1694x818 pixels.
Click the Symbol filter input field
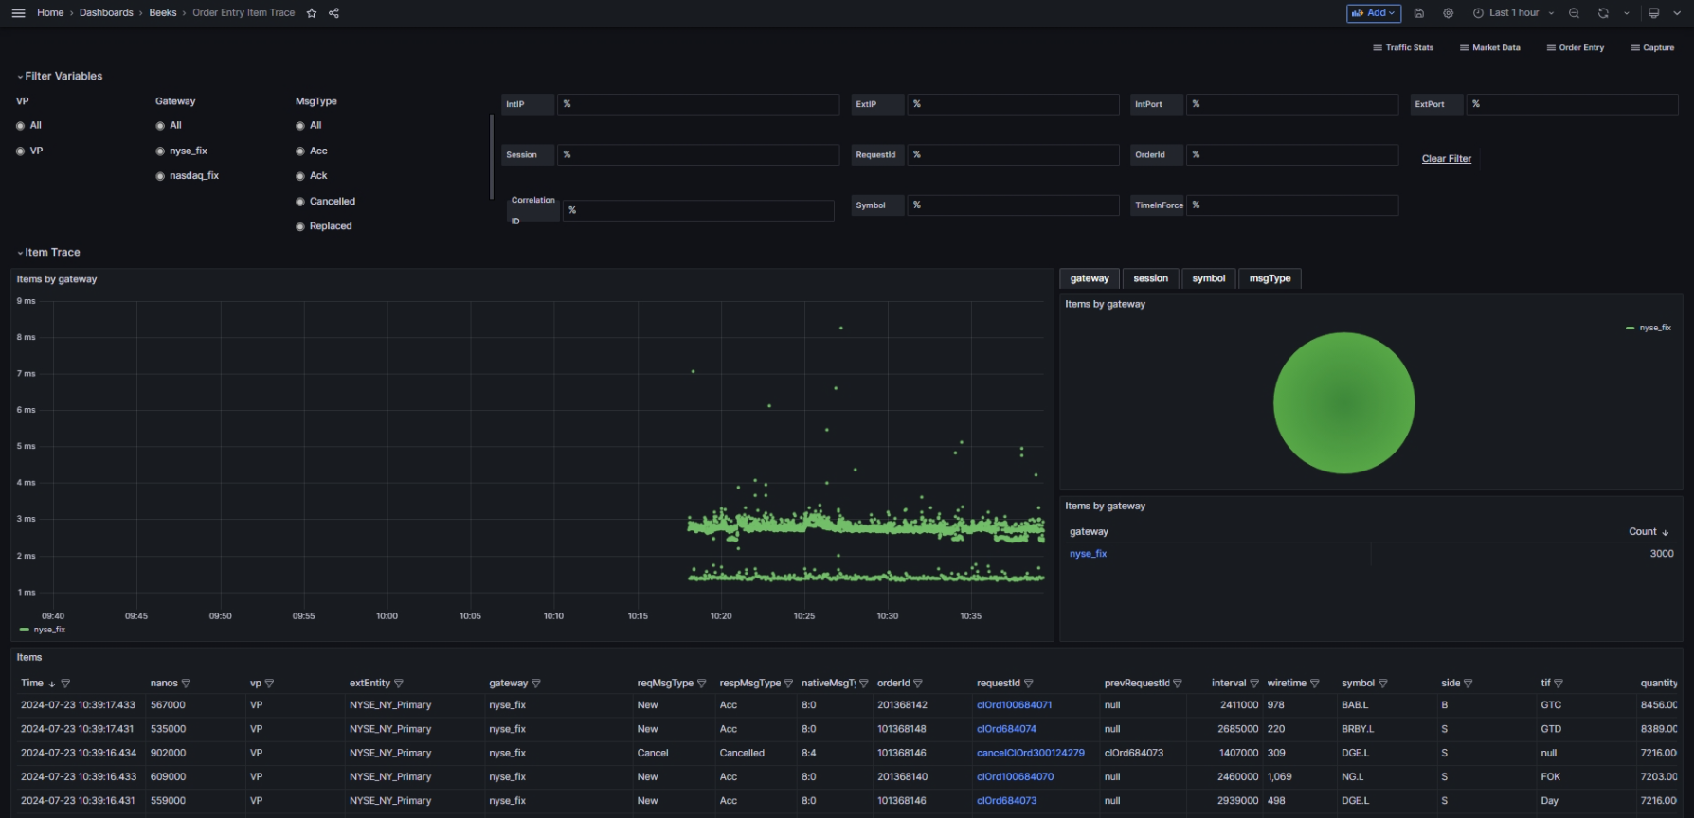pos(1013,205)
